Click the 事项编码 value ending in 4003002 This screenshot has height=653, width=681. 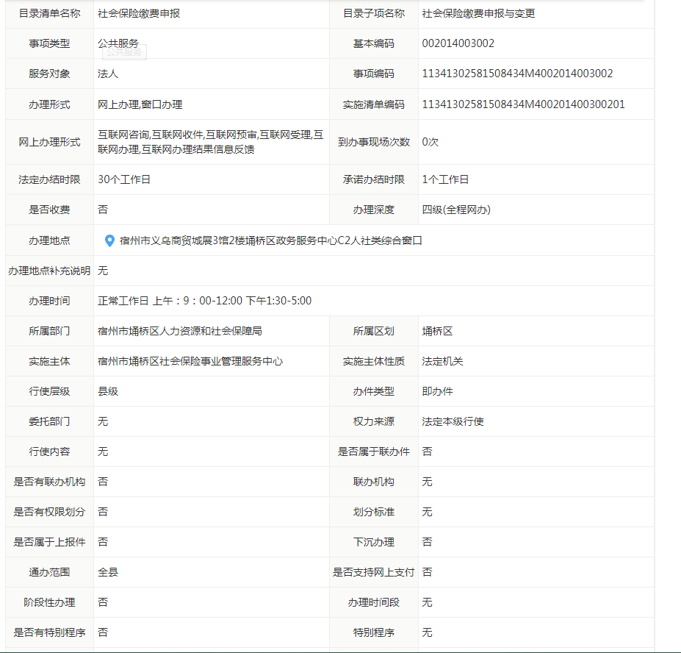point(517,74)
